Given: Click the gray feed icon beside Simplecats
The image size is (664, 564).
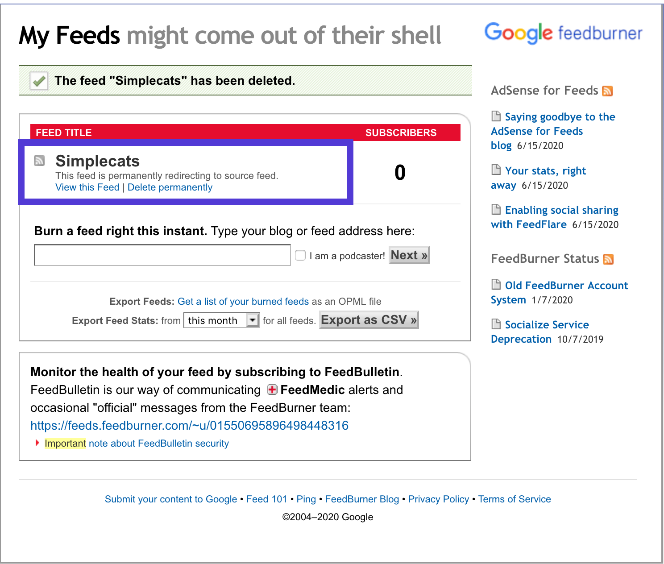Looking at the screenshot, I should point(39,161).
